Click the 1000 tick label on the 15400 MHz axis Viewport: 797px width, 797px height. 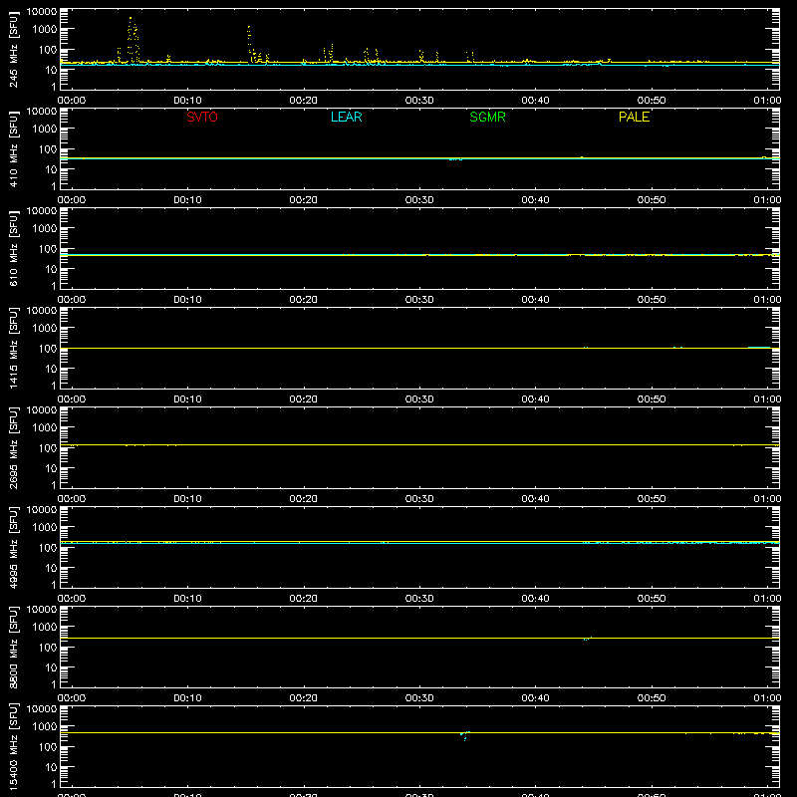[x=45, y=727]
